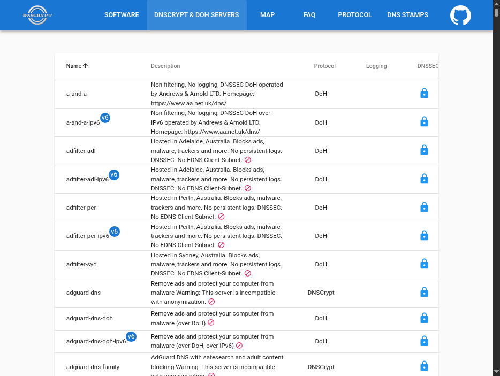
Task: Click the blocking icon in adguard-dns-doh-ipv6 description
Action: [239, 346]
